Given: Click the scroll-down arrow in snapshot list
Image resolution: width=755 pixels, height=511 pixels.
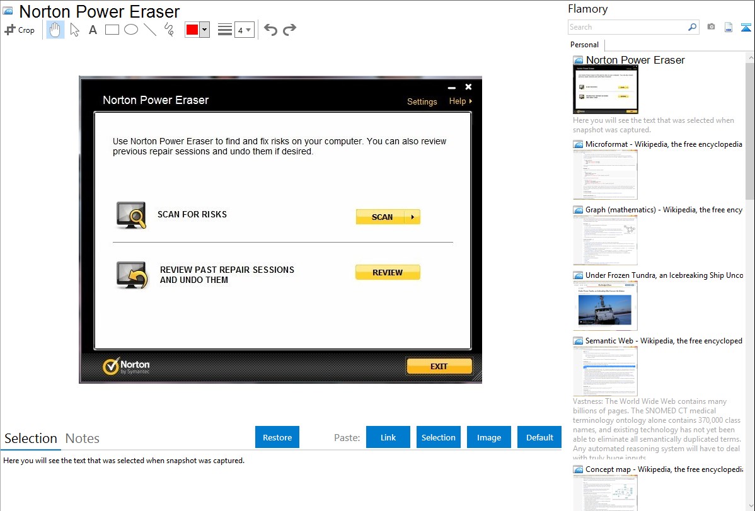Looking at the screenshot, I should point(750,506).
